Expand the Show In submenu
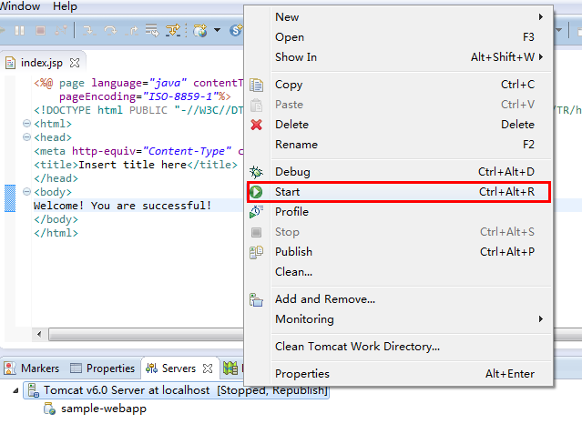This screenshot has width=582, height=434. tap(400, 57)
